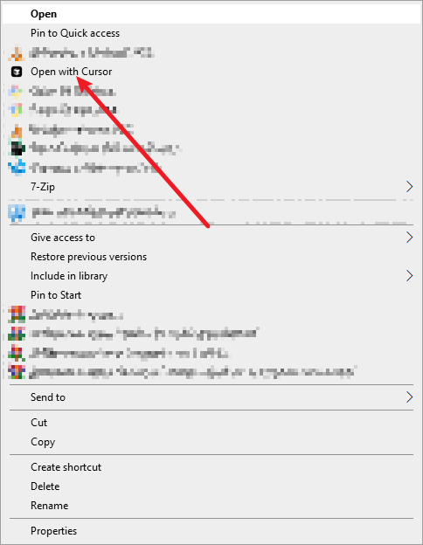Expand the Include in library submenu arrow
The height and width of the screenshot is (545, 423).
409,276
